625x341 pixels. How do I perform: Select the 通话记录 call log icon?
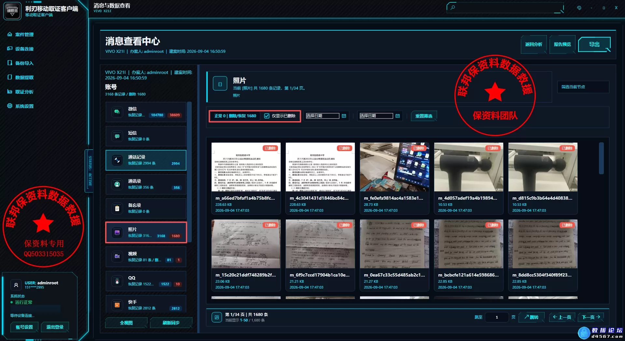(117, 160)
